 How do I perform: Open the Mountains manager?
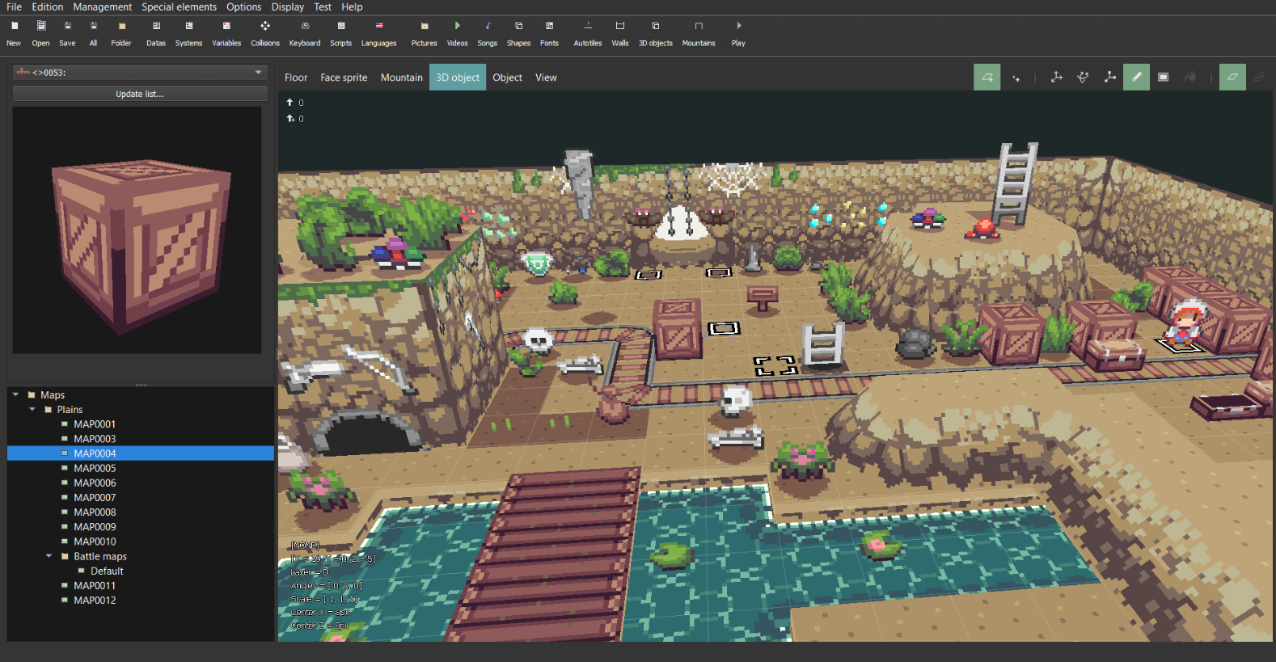[x=699, y=33]
